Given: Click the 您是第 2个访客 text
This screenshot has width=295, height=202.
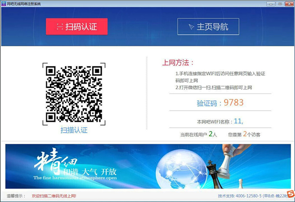Looking at the screenshot, I should coord(244,134).
